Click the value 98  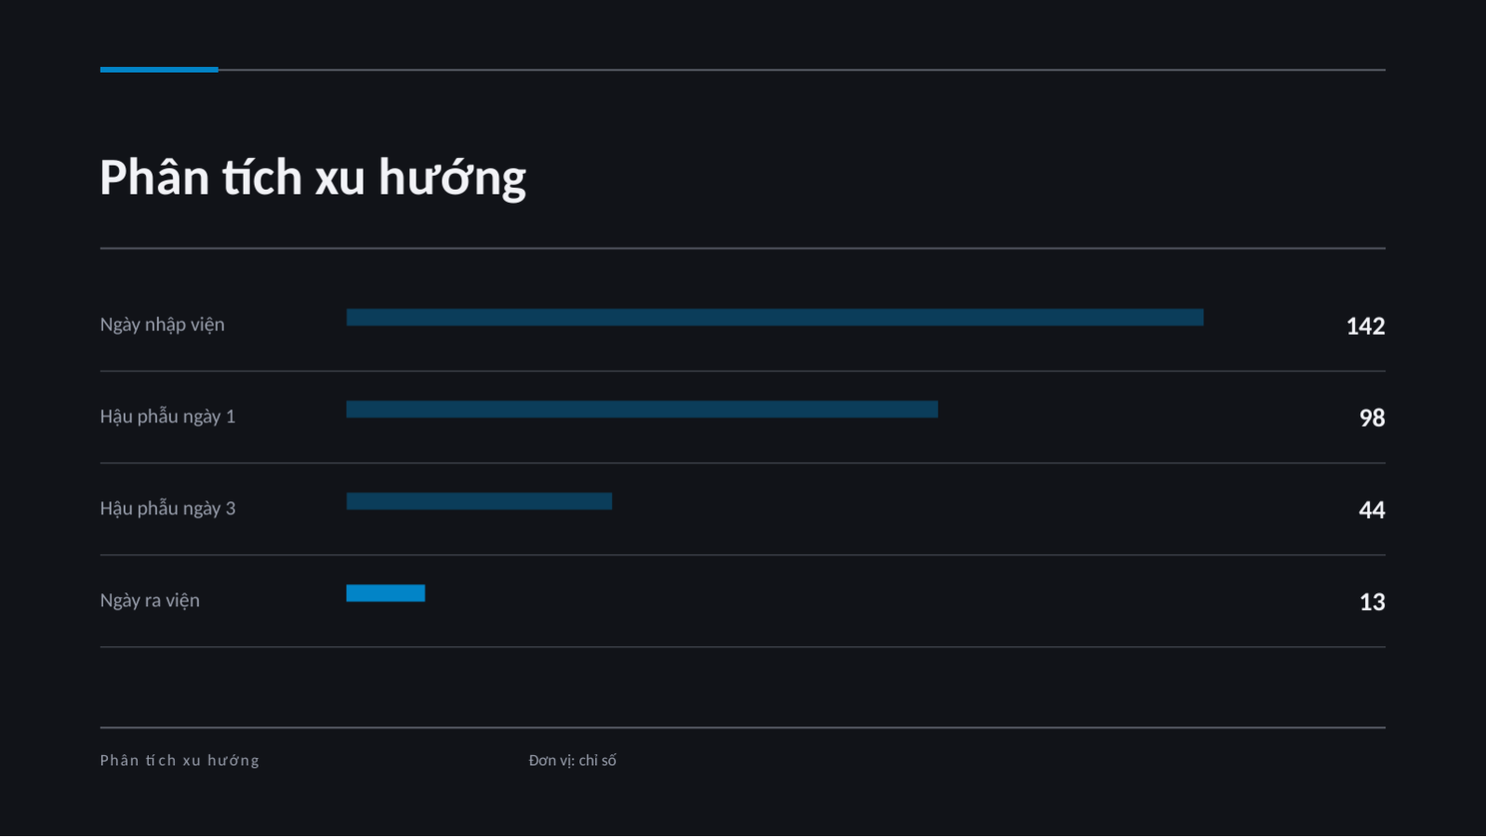tap(1372, 418)
